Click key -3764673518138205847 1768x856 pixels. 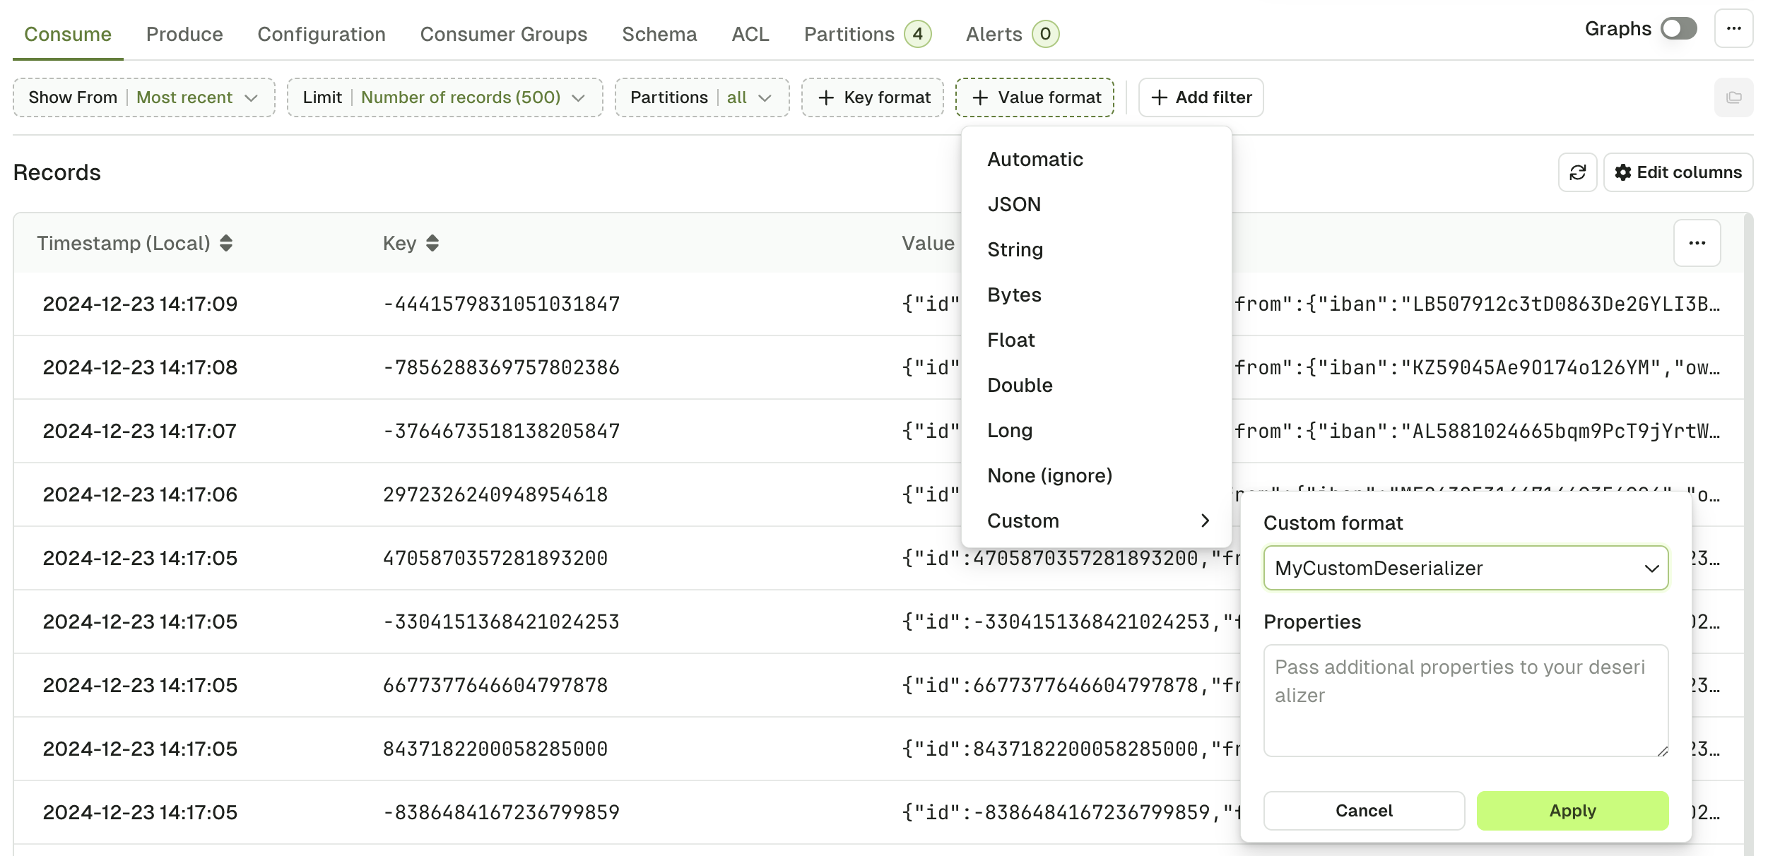(x=501, y=431)
